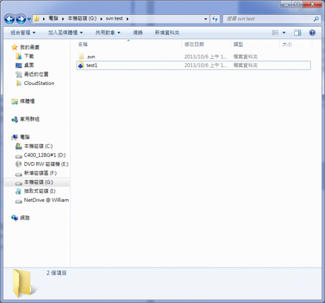Open 下載 in favorites
Viewport: 325px width, 303px height.
(29, 56)
